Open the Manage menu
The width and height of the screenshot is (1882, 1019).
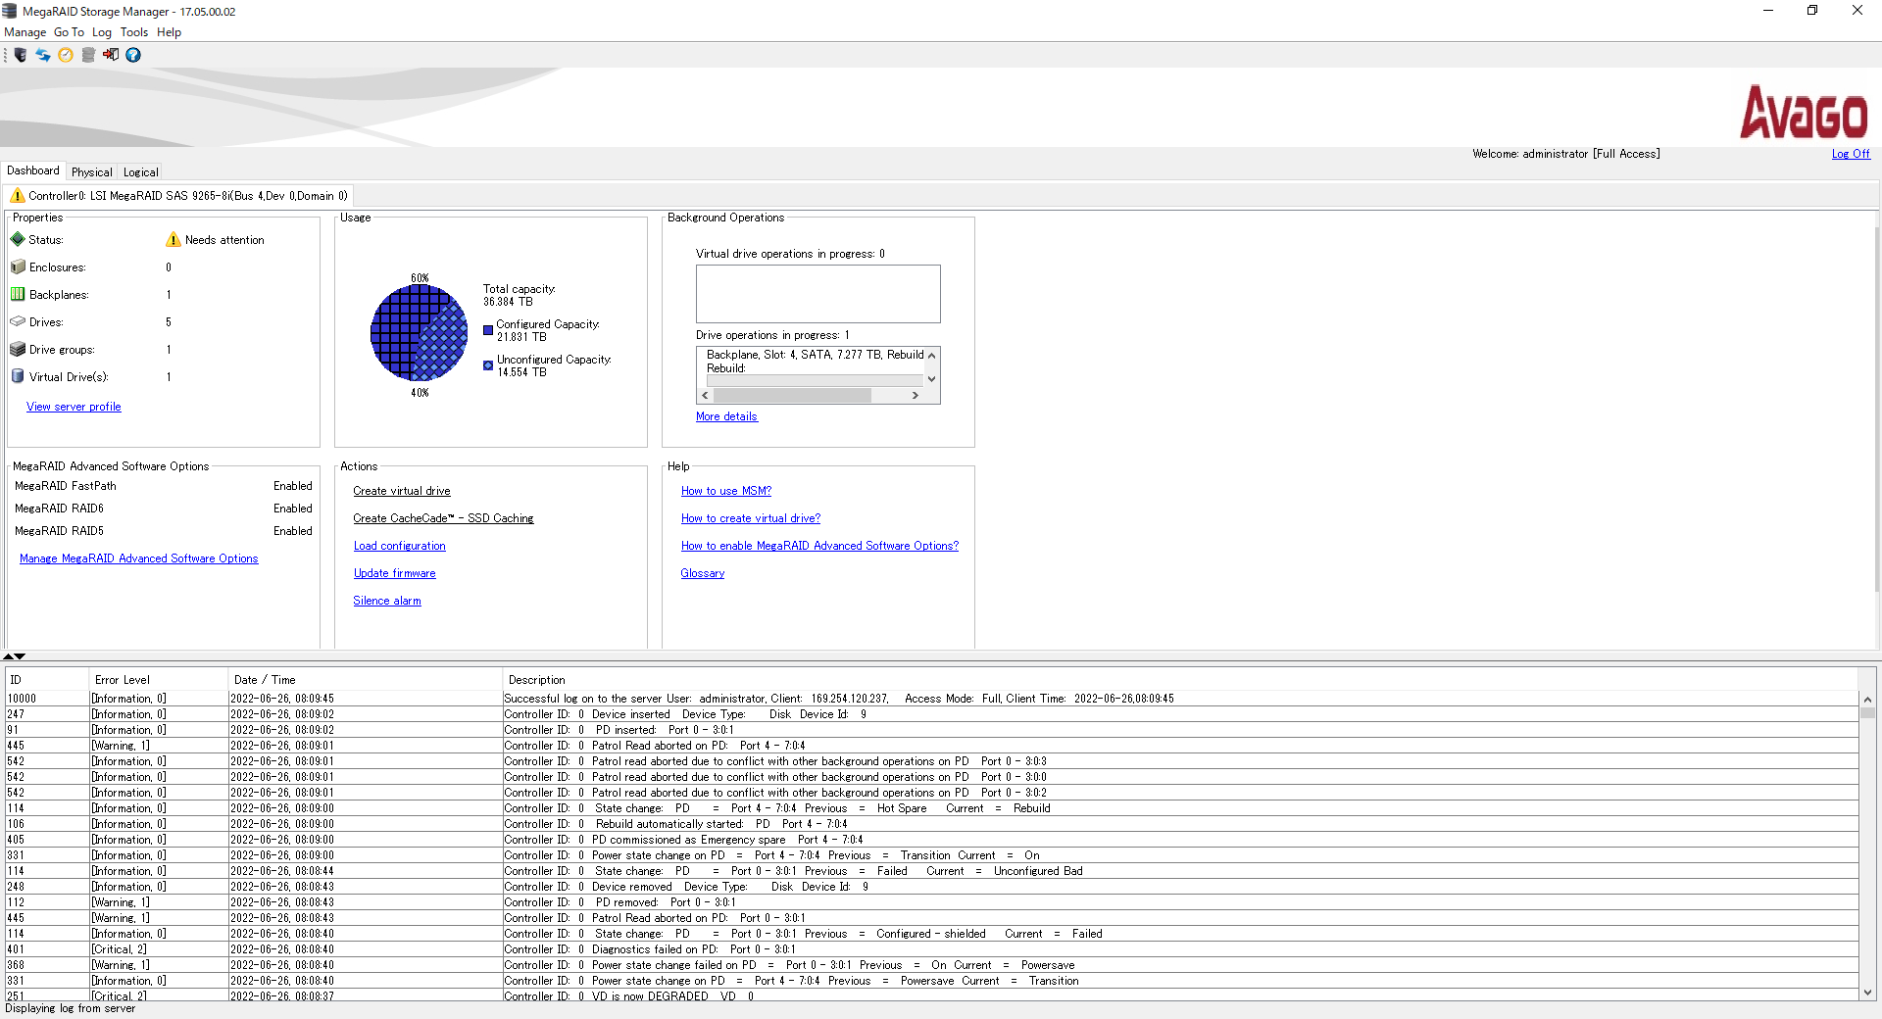pos(25,32)
